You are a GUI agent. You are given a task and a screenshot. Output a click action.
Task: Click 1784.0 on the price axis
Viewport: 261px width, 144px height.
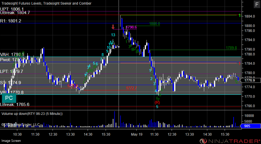(249, 64)
